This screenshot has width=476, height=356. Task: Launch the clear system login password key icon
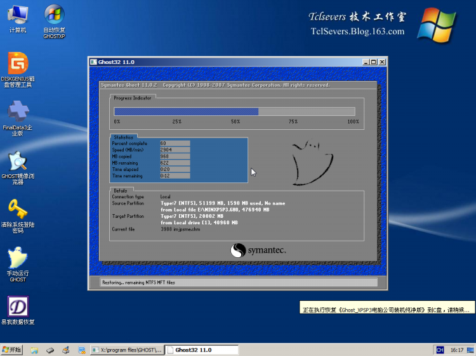tap(18, 216)
